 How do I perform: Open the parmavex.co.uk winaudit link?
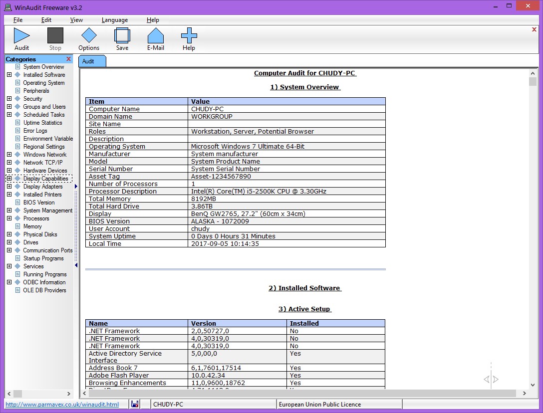tap(62, 405)
